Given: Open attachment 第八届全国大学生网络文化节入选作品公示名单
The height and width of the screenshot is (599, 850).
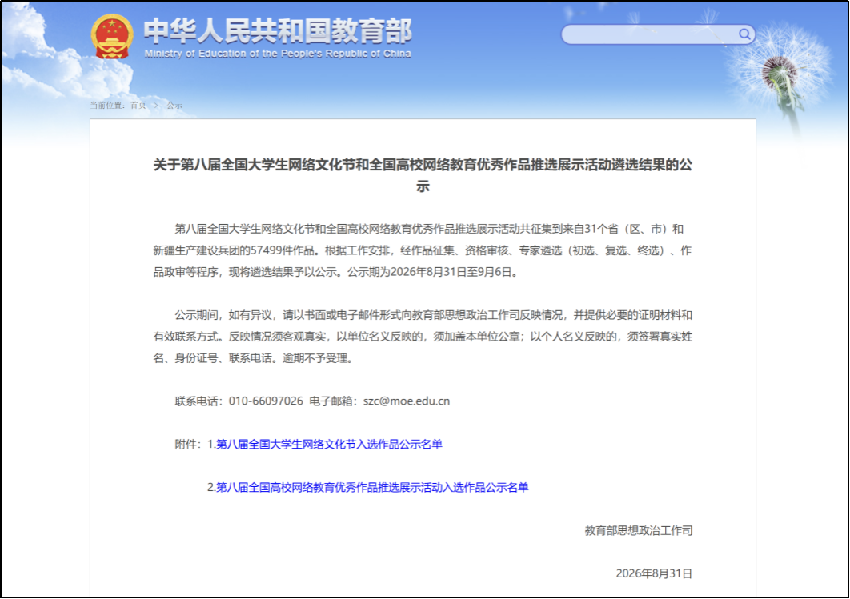Looking at the screenshot, I should pyautogui.click(x=329, y=444).
